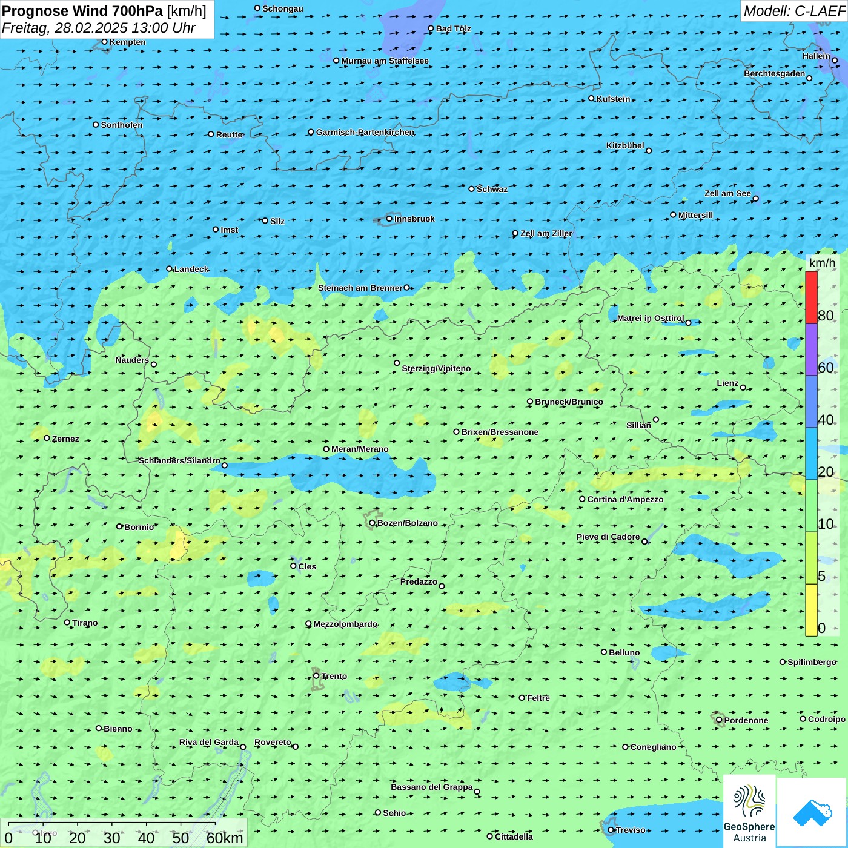
Task: Click the purple 60 km/h legend color
Action: [x=811, y=350]
